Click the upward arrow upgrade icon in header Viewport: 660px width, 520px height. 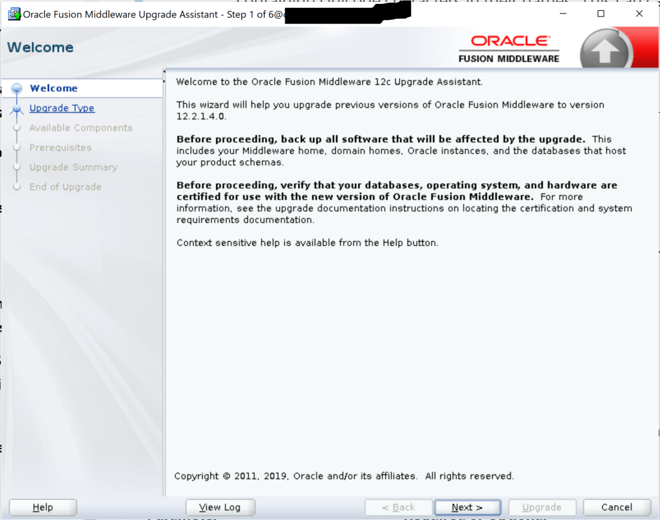(605, 53)
